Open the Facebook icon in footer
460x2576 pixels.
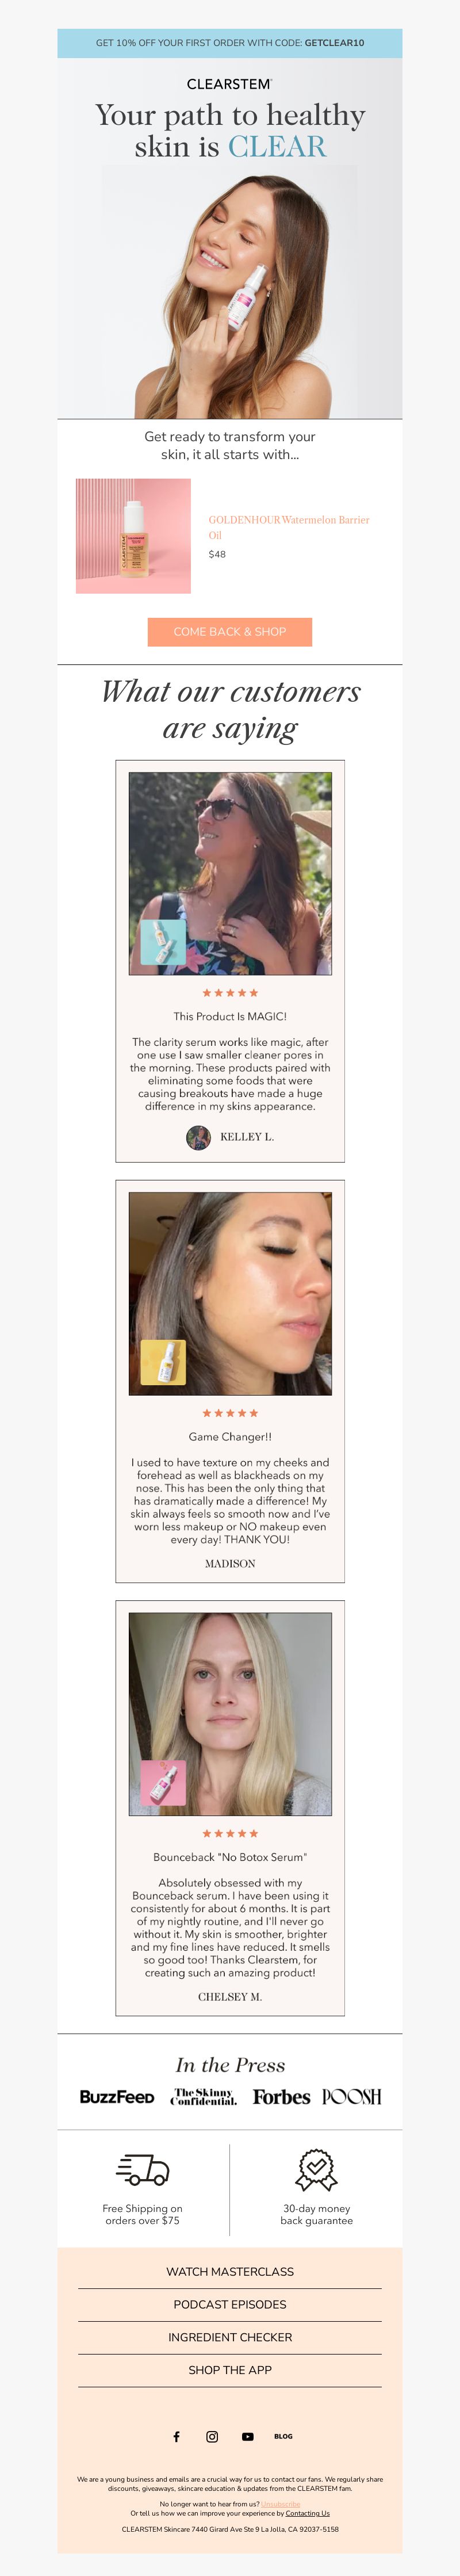coord(177,2436)
